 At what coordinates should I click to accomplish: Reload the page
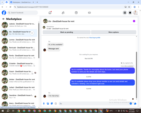pyautogui.click(x=10, y=7)
